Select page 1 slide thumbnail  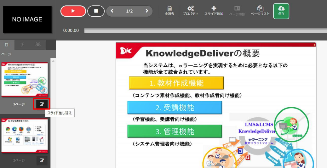[x=25, y=79]
